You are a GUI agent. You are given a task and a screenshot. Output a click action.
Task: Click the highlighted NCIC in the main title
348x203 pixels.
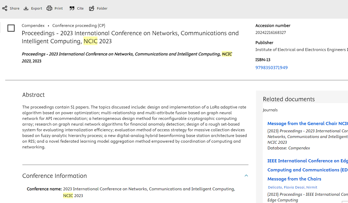pos(90,41)
